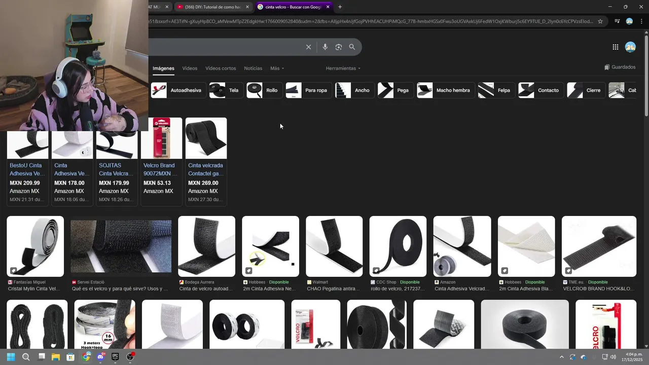649x365 pixels.
Task: Open Task View on the taskbar
Action: pyautogui.click(x=42, y=357)
